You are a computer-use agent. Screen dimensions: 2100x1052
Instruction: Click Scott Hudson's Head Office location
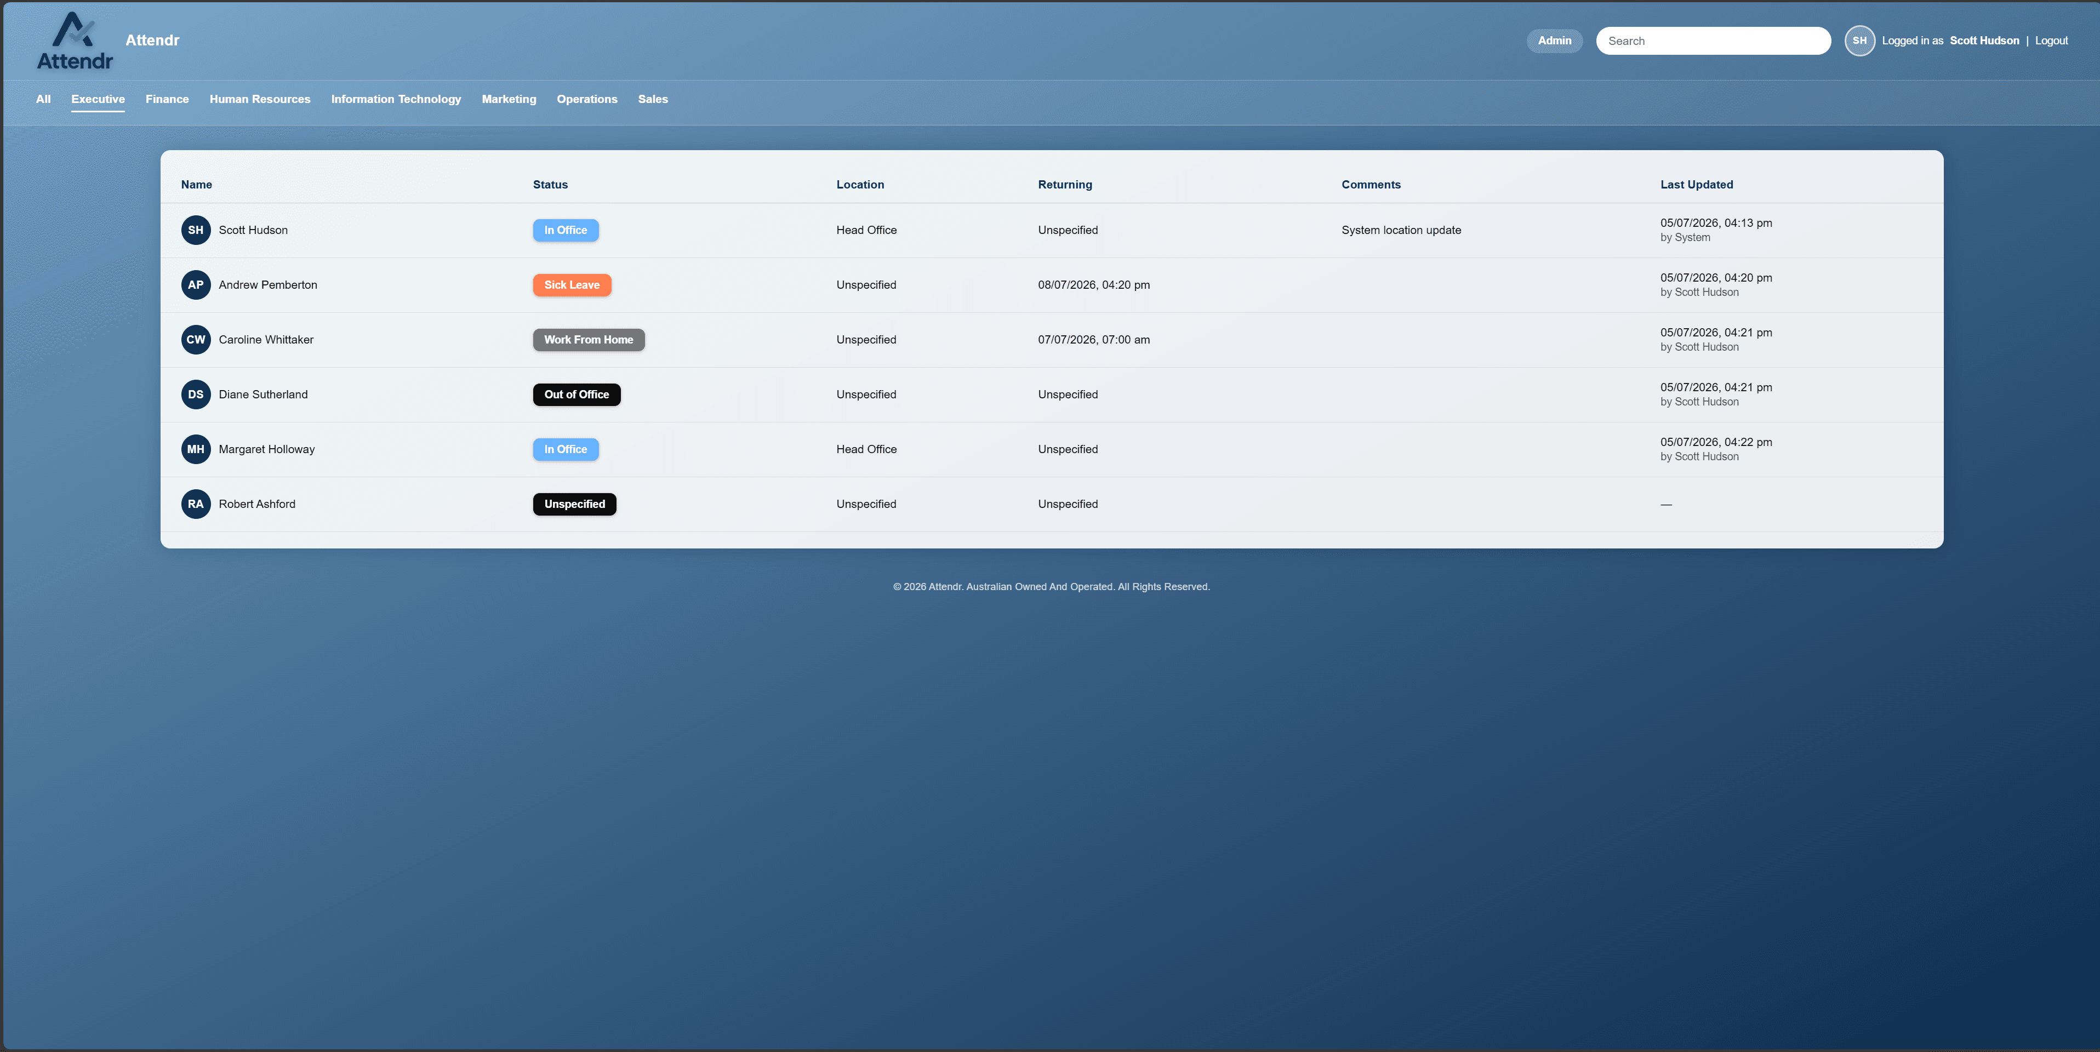click(x=866, y=231)
